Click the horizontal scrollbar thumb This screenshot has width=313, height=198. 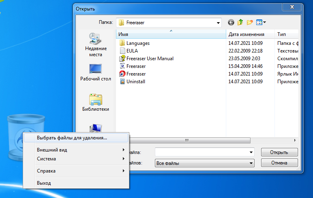[187, 140]
